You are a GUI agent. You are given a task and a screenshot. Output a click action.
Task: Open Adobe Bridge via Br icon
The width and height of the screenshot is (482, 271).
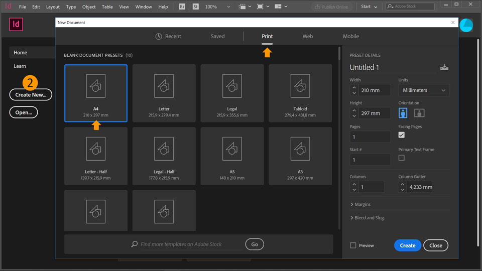(x=182, y=7)
